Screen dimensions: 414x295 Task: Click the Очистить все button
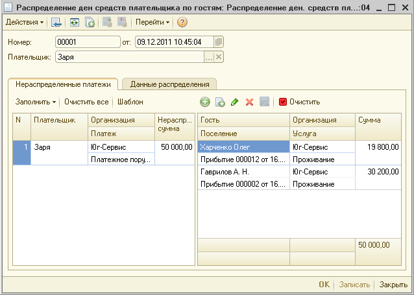coord(86,102)
